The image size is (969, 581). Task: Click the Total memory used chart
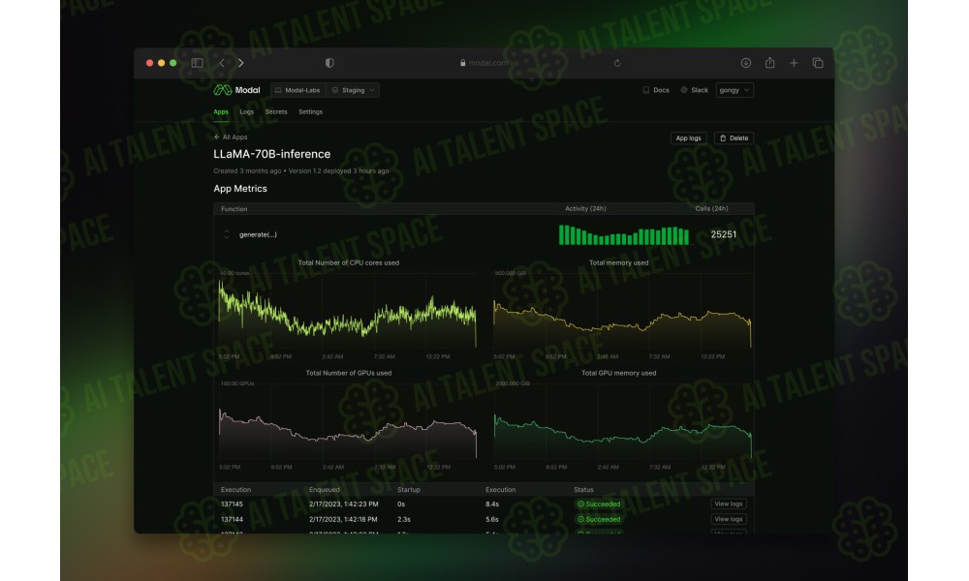pos(622,311)
